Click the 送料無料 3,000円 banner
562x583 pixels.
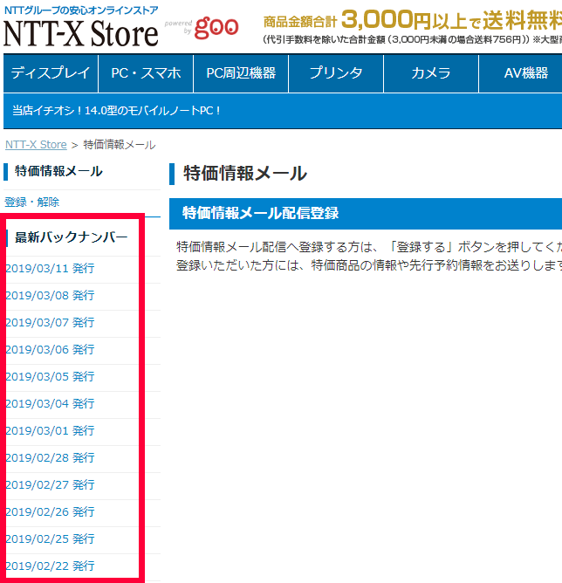[410, 26]
